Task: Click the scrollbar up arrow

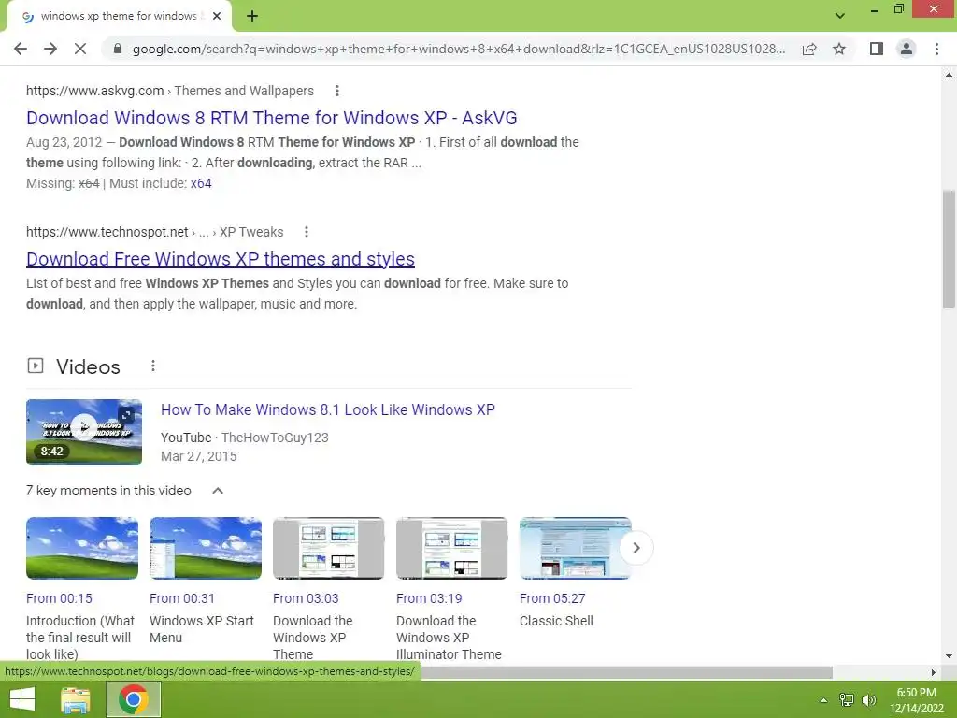Action: tap(949, 75)
